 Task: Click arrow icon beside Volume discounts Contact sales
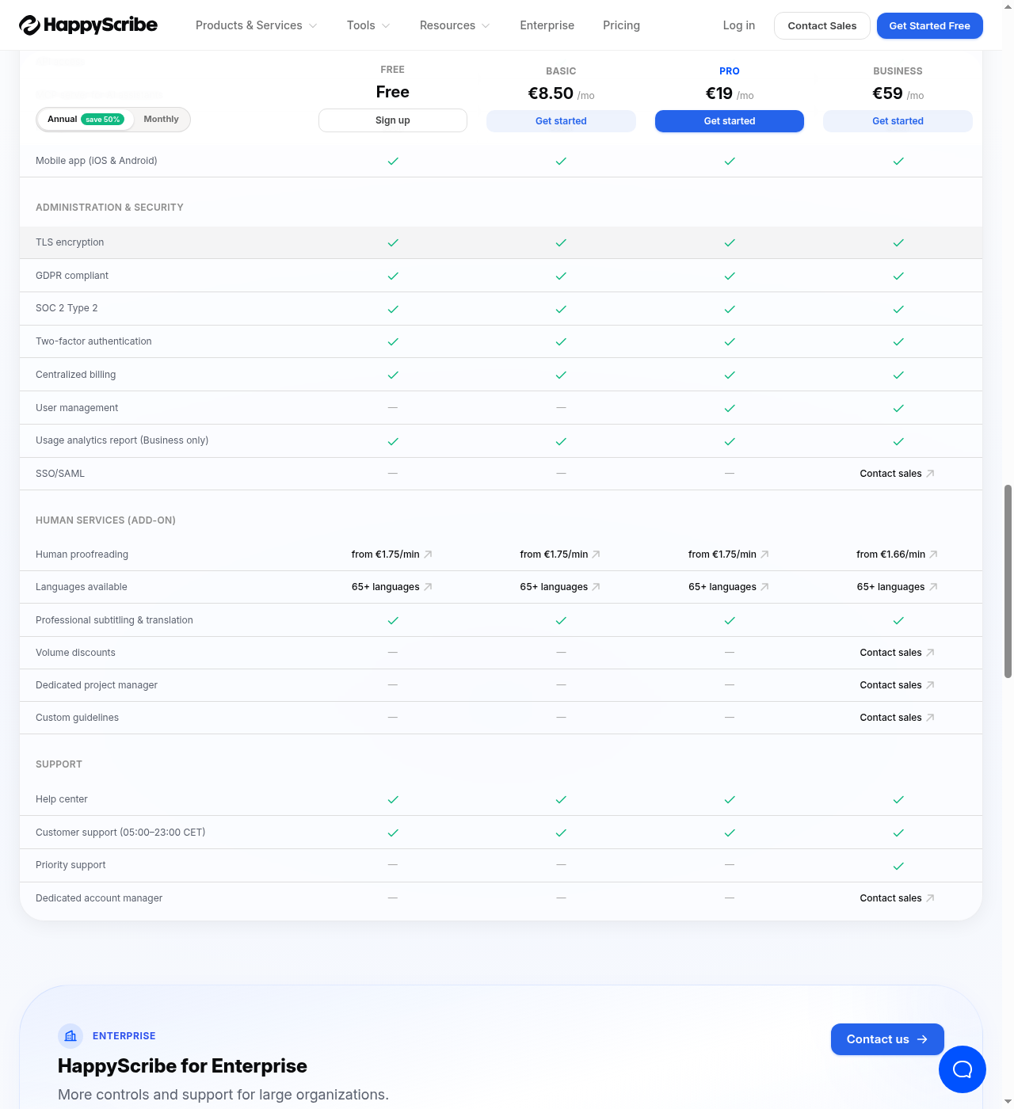tap(930, 653)
